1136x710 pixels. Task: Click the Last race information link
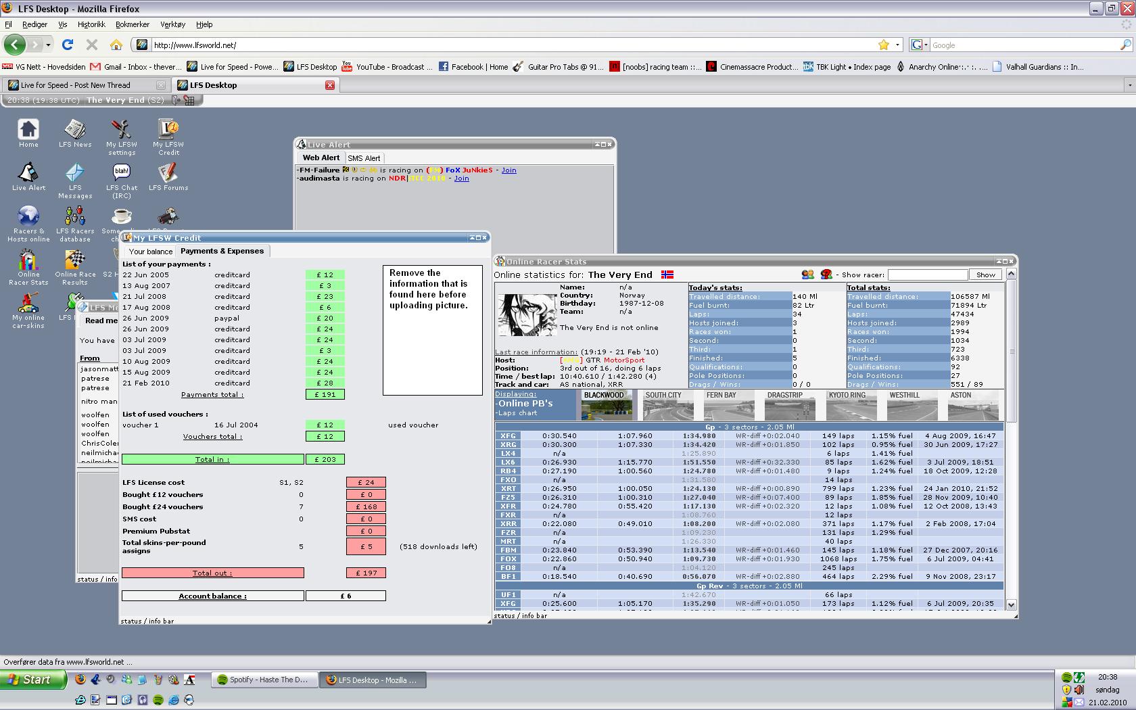pyautogui.click(x=536, y=352)
